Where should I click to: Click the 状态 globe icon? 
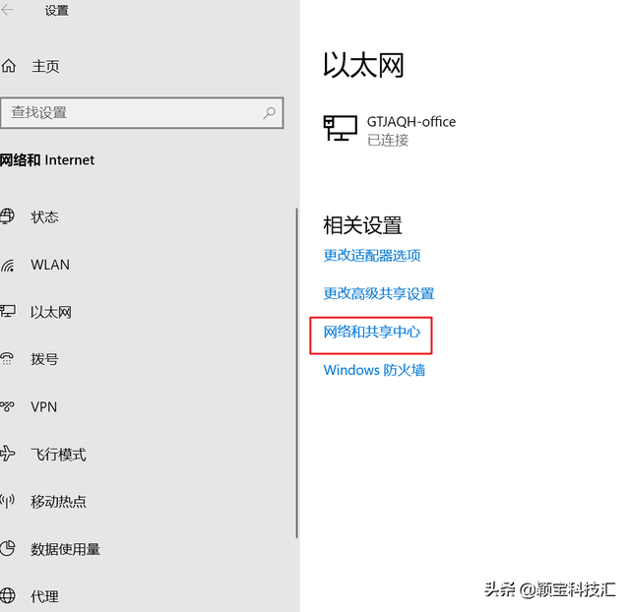(7, 216)
